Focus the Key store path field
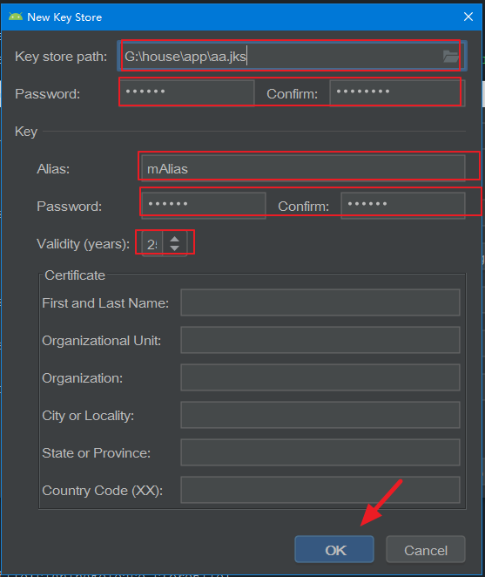485x577 pixels. [293, 57]
